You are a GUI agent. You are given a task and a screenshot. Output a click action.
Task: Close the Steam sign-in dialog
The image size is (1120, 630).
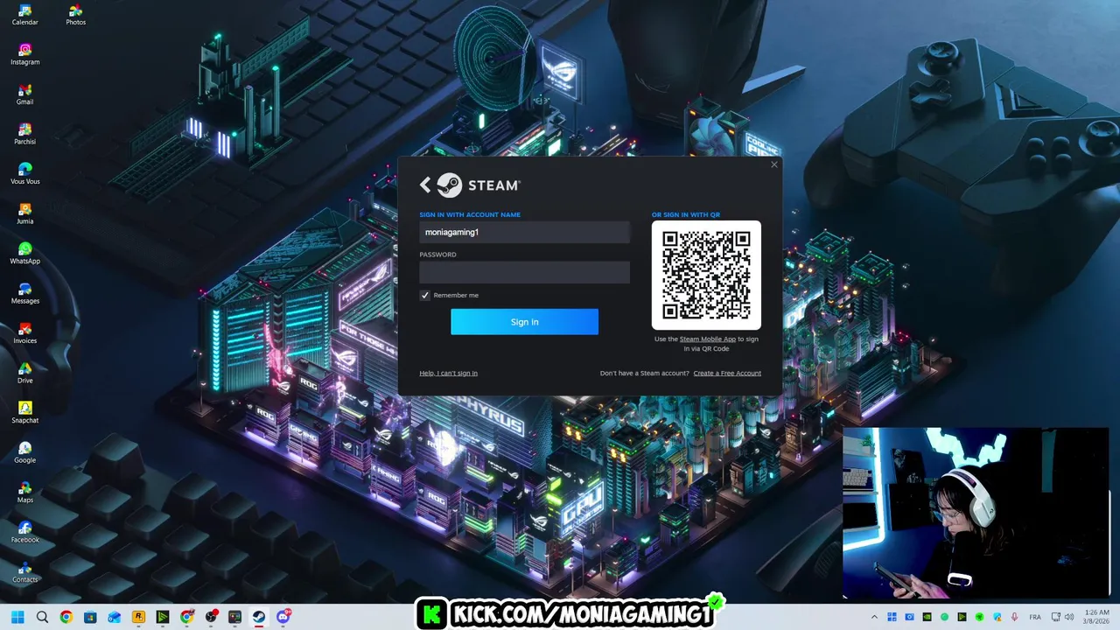click(773, 164)
